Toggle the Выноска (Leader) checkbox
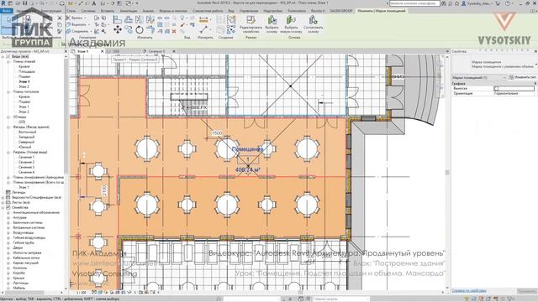The width and height of the screenshot is (538, 302). pyautogui.click(x=496, y=88)
